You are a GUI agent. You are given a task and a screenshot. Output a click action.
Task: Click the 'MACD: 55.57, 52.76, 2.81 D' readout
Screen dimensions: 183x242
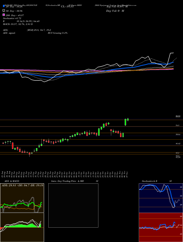18,24
